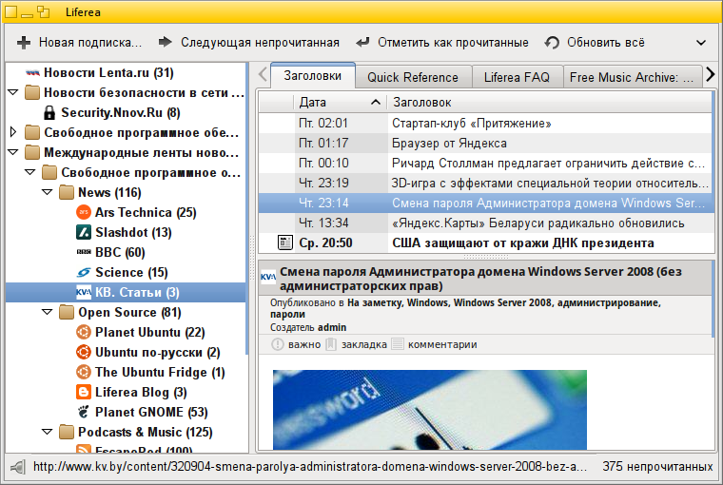Open the Free Music Archive tab
Screen dimensions: 723x485
click(632, 77)
